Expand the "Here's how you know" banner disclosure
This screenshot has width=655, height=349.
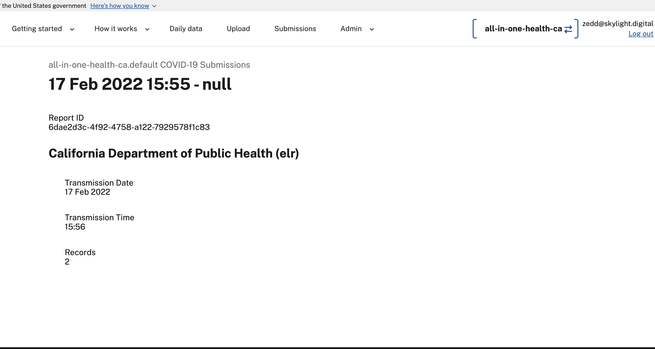(x=154, y=6)
